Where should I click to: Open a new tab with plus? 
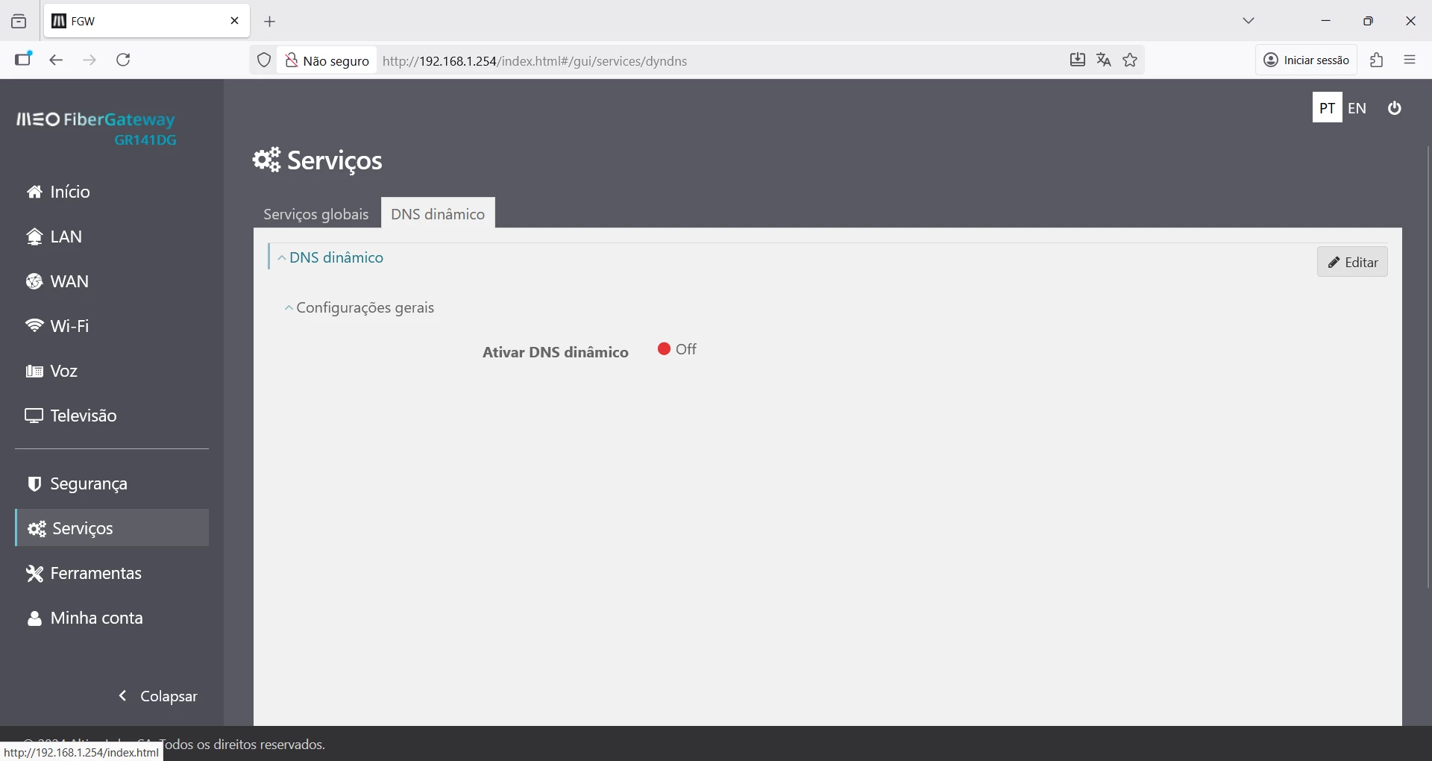tap(270, 22)
